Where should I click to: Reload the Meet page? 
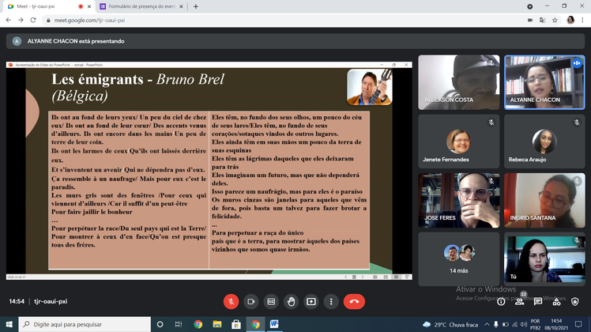[x=33, y=20]
